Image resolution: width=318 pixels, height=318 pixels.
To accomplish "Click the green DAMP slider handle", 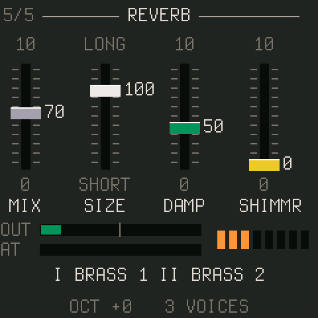I will click(185, 128).
